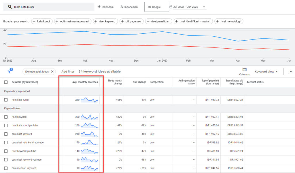
Task: Sort by Ad impression share column
Action: coord(186,82)
